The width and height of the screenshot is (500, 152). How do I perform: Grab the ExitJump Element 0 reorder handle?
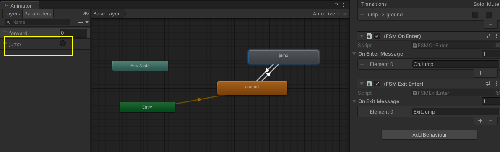point(362,111)
